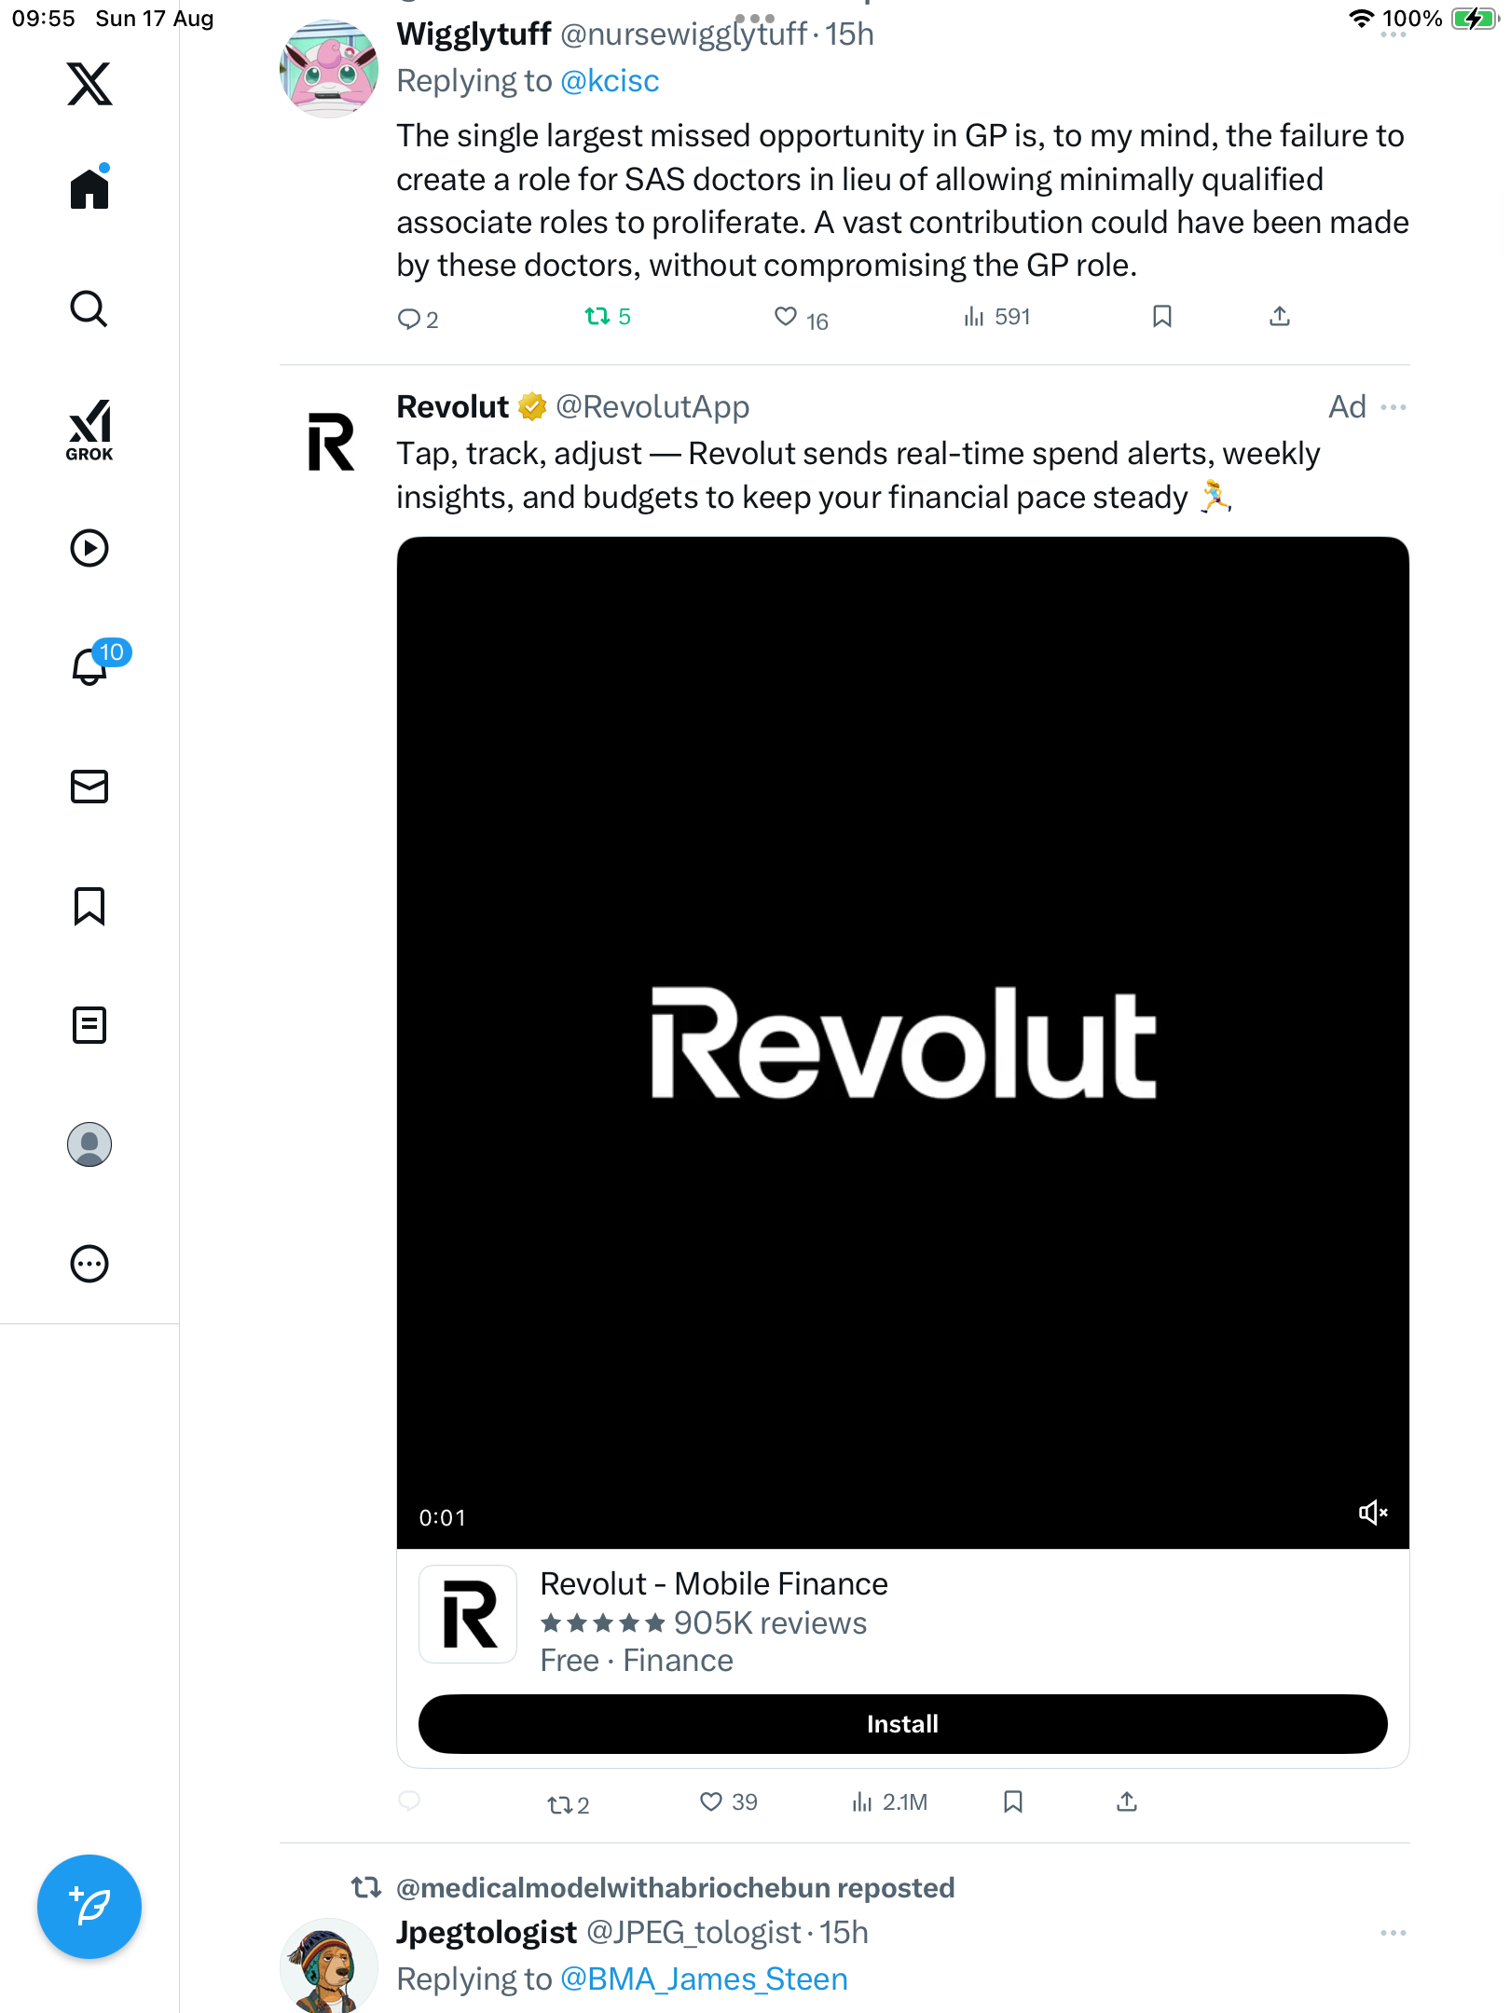Install the Revolut app

coord(902,1724)
